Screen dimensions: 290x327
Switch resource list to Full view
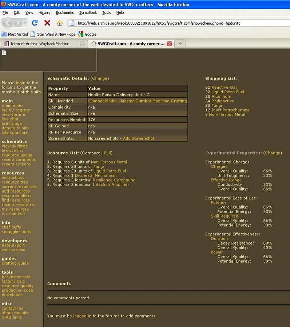coord(108,153)
